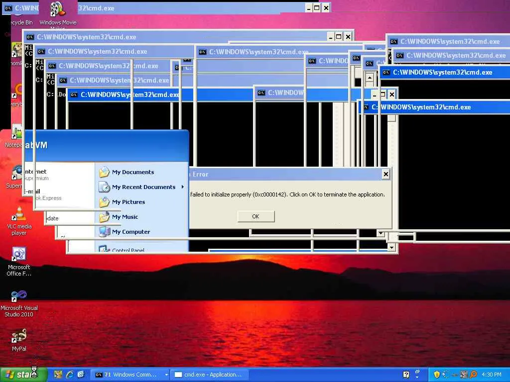This screenshot has height=382, width=510.
Task: Click the My Music icon in the Start menu
Action: 104,217
